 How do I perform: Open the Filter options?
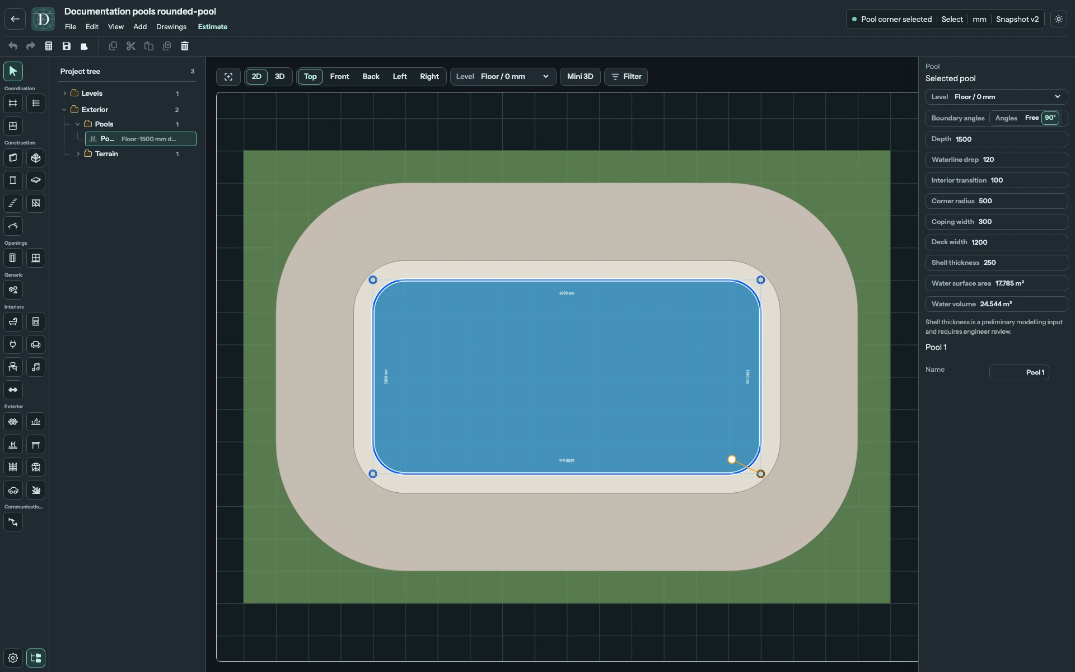click(x=626, y=77)
